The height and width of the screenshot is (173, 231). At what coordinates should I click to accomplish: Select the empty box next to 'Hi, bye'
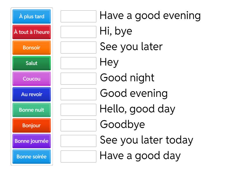pyautogui.click(x=79, y=32)
